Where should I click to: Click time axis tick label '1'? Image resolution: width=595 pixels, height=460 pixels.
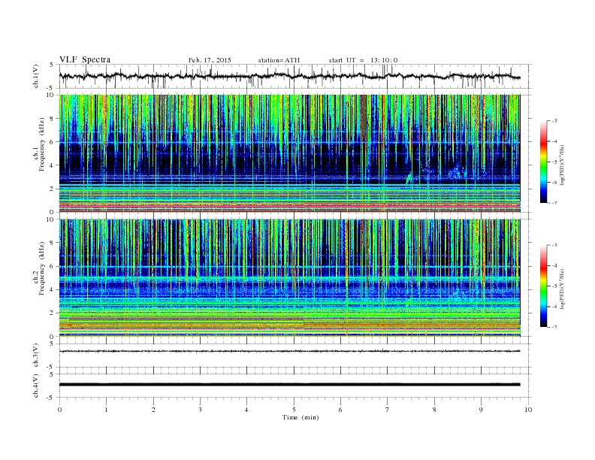(x=106, y=410)
